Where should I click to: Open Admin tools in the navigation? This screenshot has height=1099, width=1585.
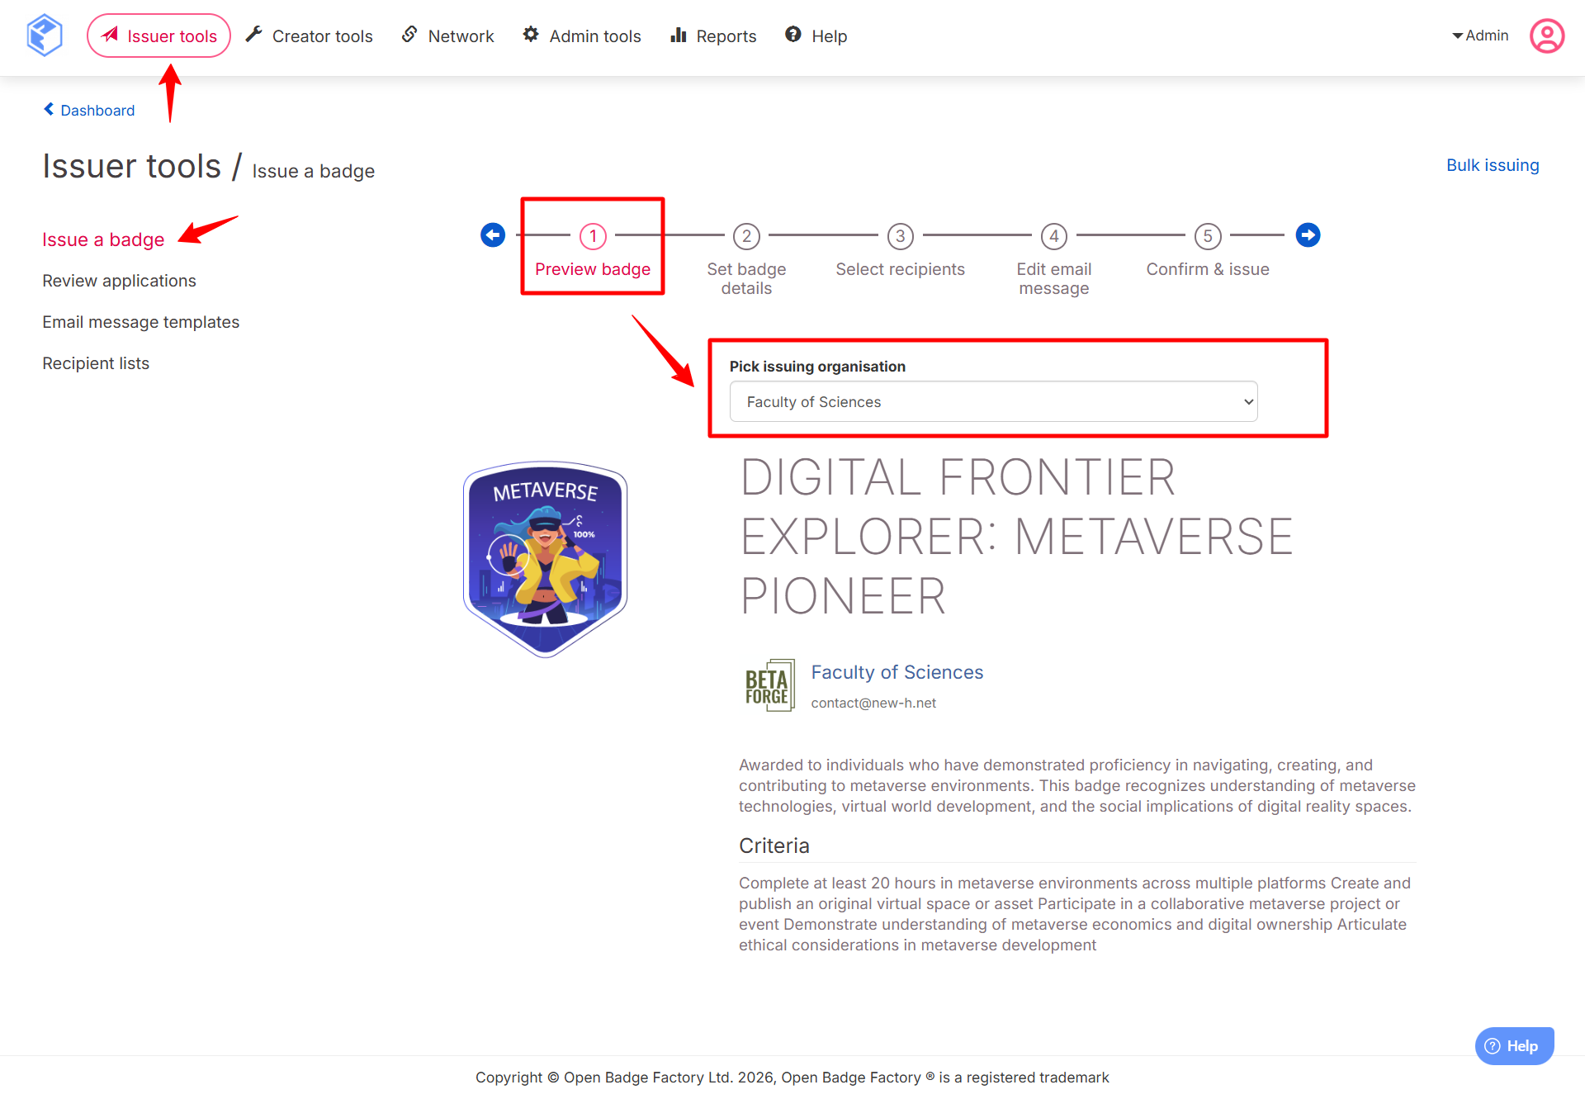pyautogui.click(x=582, y=36)
